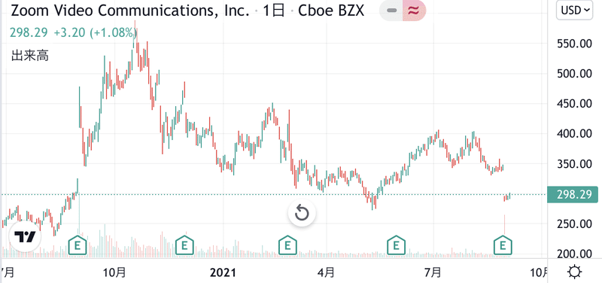
Task: Open the TradingView logo icon
Action: (25, 237)
